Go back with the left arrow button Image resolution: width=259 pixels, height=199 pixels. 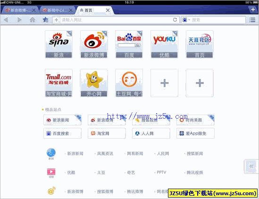click(x=6, y=20)
